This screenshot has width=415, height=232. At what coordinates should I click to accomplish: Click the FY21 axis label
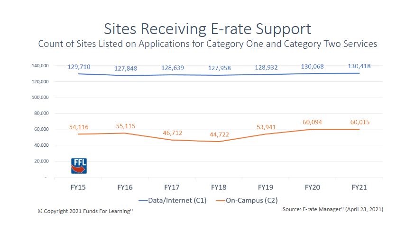360,187
